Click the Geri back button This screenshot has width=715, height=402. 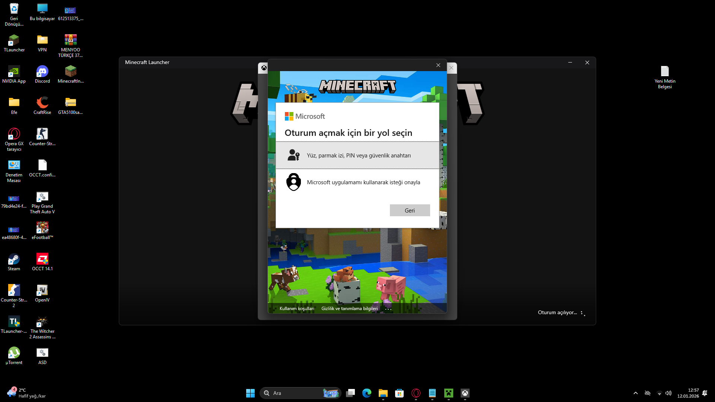point(410,210)
